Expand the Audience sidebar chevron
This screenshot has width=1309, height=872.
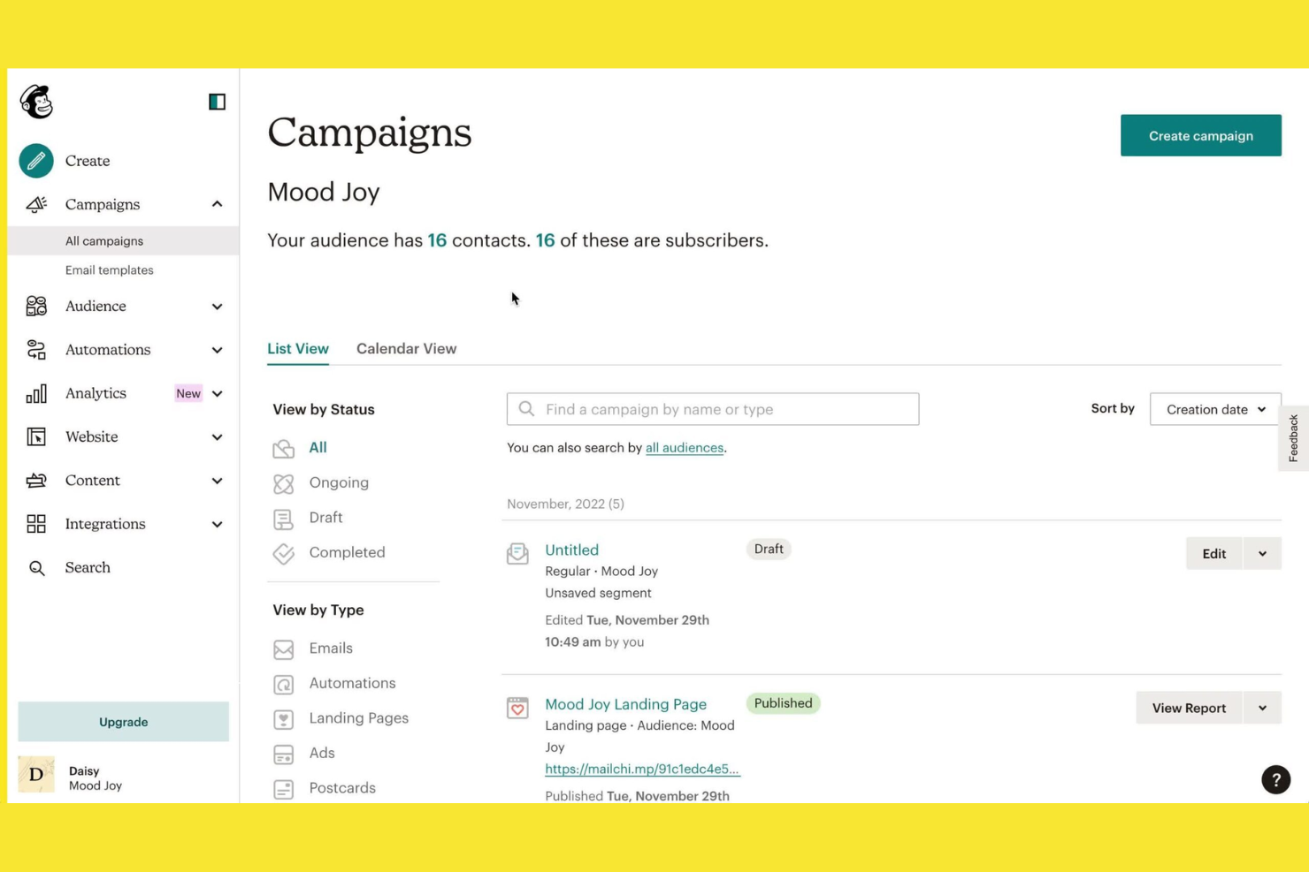217,307
